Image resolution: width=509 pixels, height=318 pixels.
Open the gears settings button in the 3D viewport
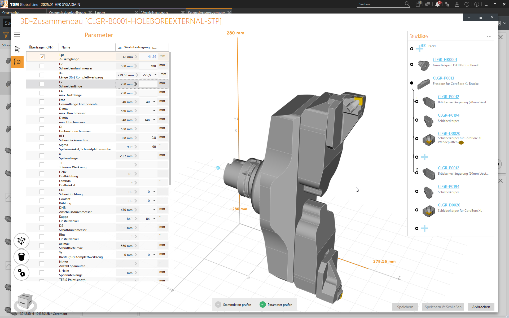[21, 273]
